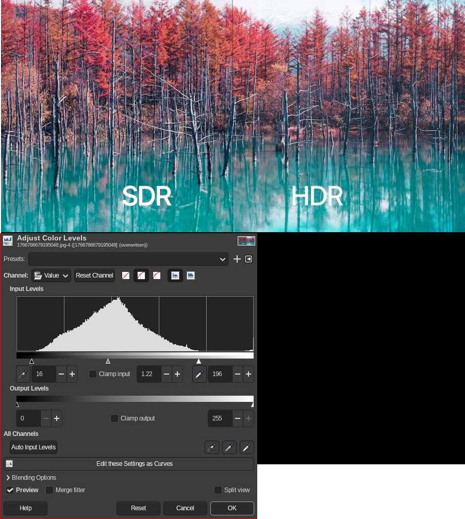Click the input black point slider handle
465x519 pixels.
point(31,361)
